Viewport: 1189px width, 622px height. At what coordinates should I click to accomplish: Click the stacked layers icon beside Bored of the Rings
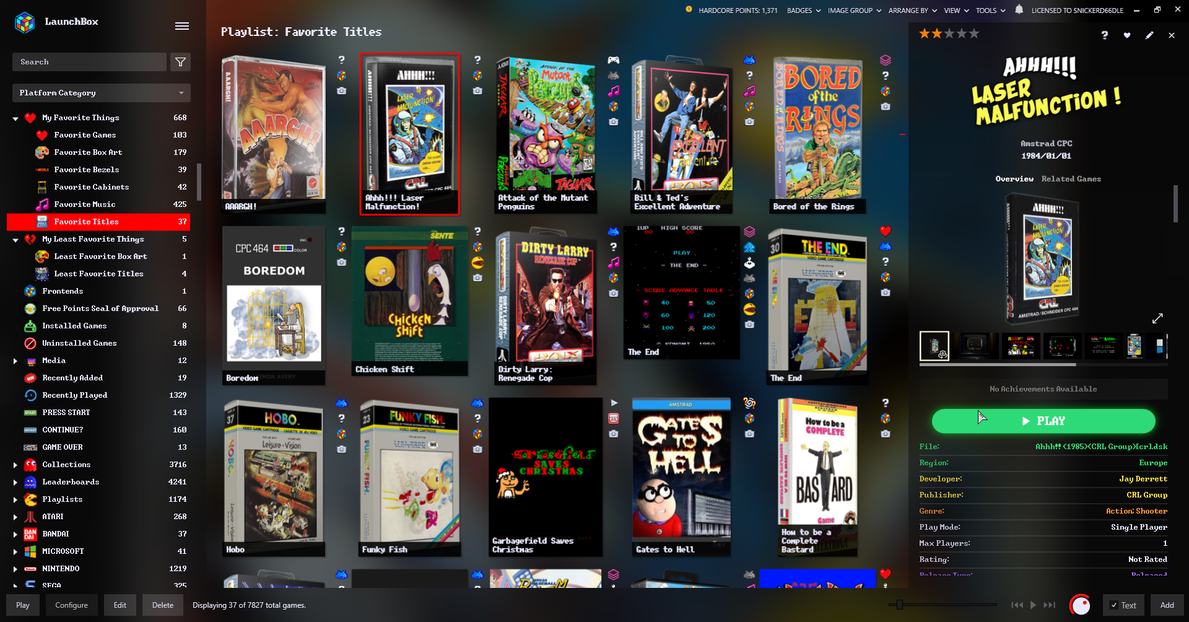[886, 60]
